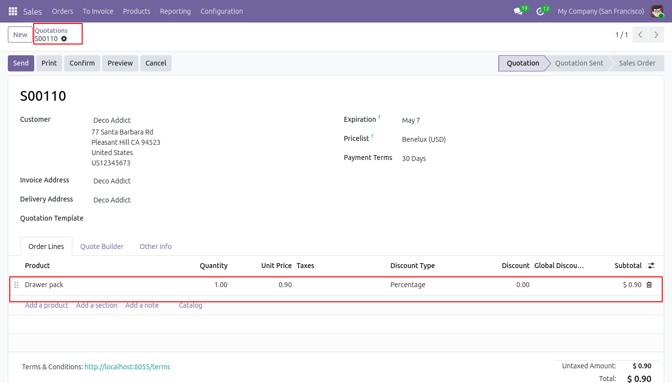Open the activities clock icon
The height and width of the screenshot is (383, 672).
(540, 11)
